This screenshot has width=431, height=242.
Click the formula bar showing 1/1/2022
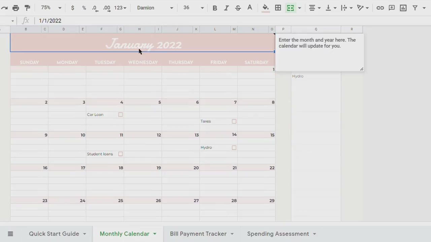(135, 21)
